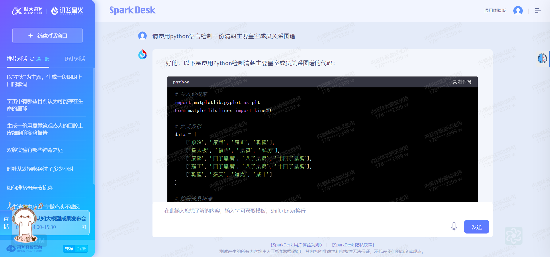Switch to 沉浸 mode
The image size is (550, 257).
click(x=81, y=249)
